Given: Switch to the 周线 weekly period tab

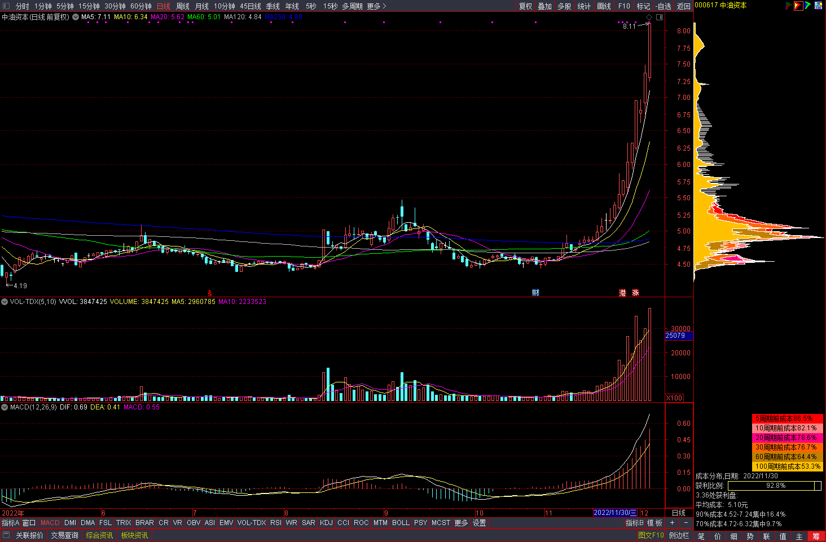Looking at the screenshot, I should pos(183,6).
